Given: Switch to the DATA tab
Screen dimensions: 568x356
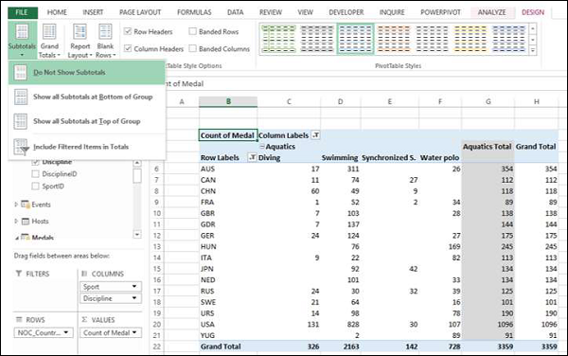Looking at the screenshot, I should (235, 12).
